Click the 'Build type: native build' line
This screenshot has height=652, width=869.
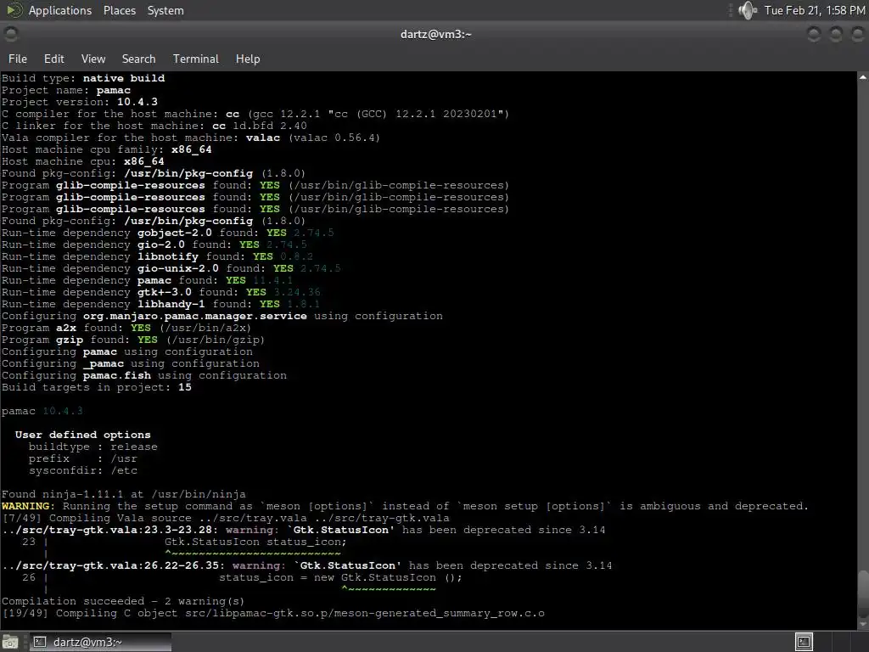tap(83, 78)
